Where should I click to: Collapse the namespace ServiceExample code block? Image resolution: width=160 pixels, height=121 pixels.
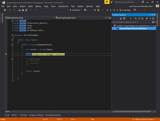pos(12,35)
